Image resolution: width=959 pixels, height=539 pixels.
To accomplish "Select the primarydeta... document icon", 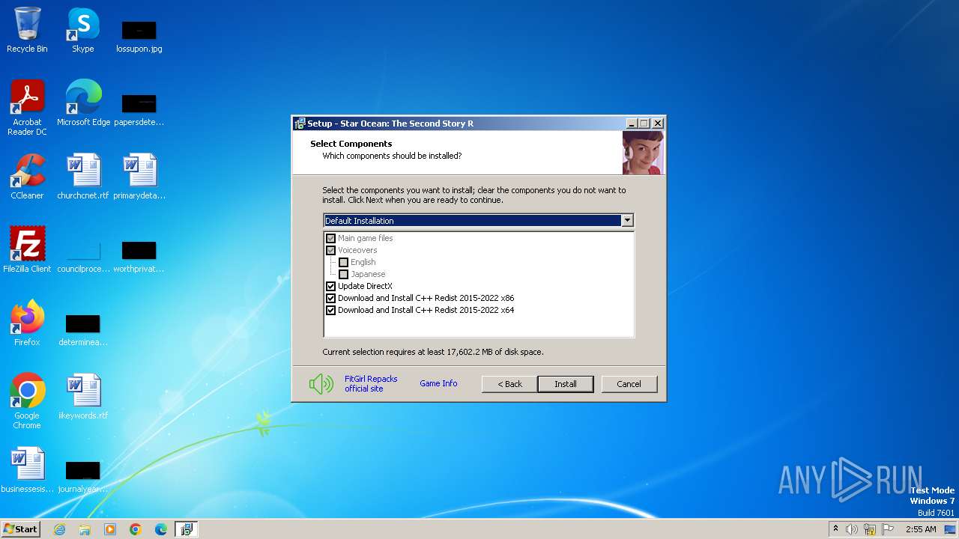I will (x=139, y=177).
